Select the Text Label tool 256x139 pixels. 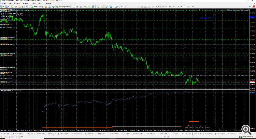[x=153, y=7]
